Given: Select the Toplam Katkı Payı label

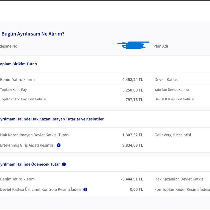Looking at the screenshot, I should point(14,90).
